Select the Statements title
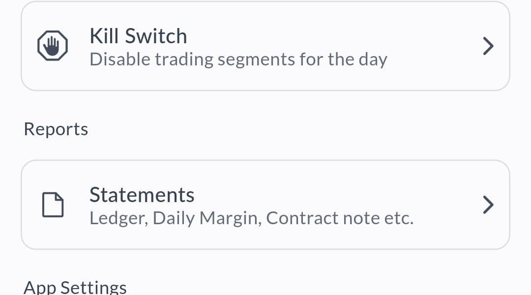The width and height of the screenshot is (531, 295). 142,195
